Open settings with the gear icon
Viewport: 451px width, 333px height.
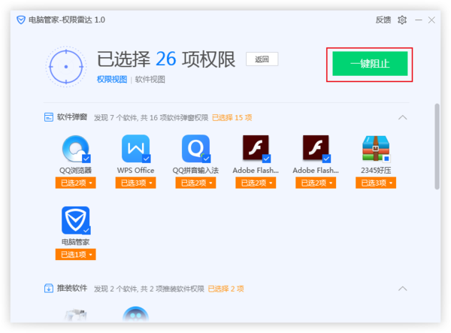point(402,20)
